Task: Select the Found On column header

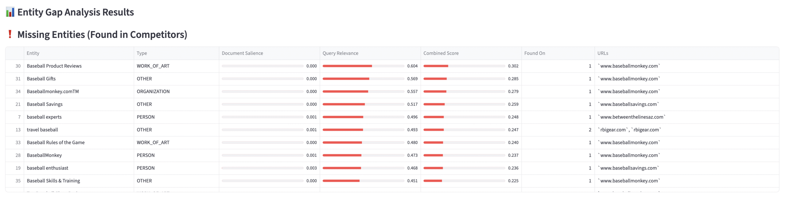Action: [535, 53]
